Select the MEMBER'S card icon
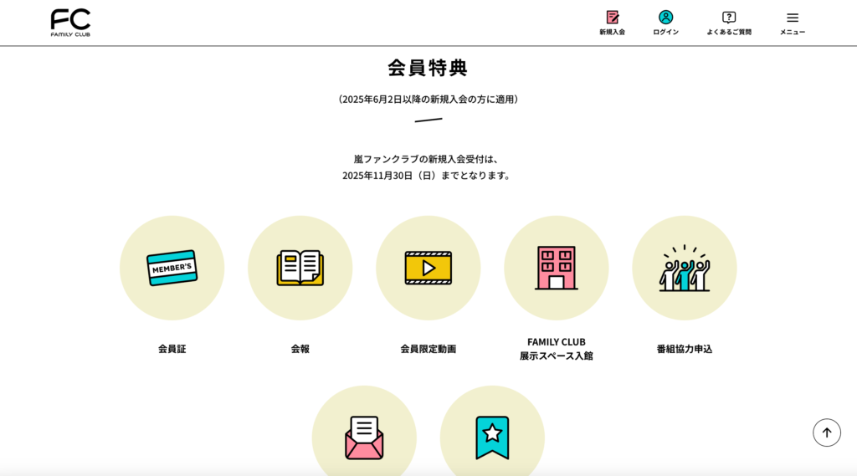This screenshot has height=476, width=857. point(172,268)
